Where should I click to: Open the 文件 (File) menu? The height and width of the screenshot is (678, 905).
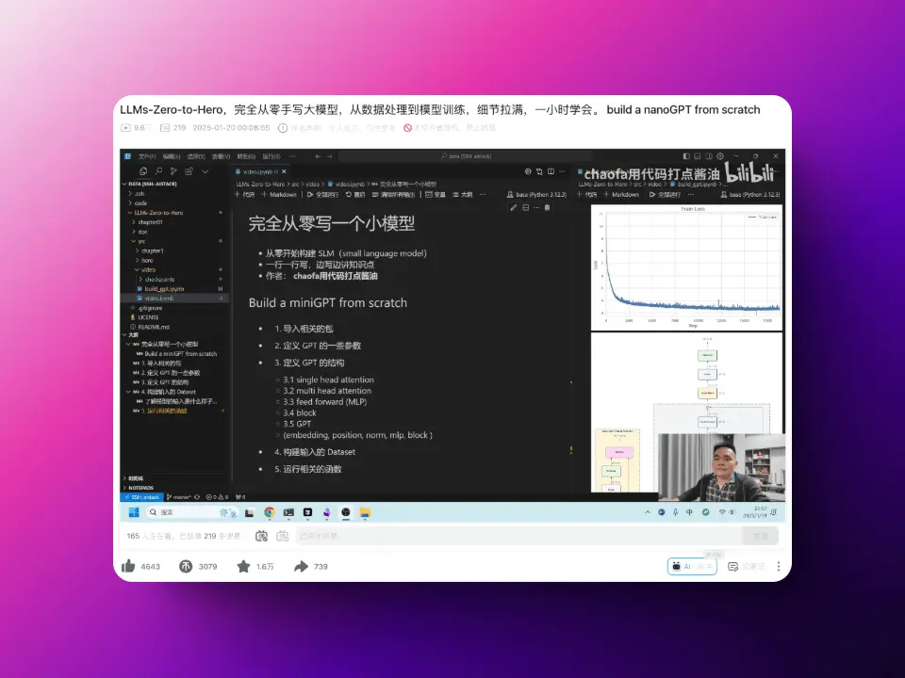[x=146, y=156]
